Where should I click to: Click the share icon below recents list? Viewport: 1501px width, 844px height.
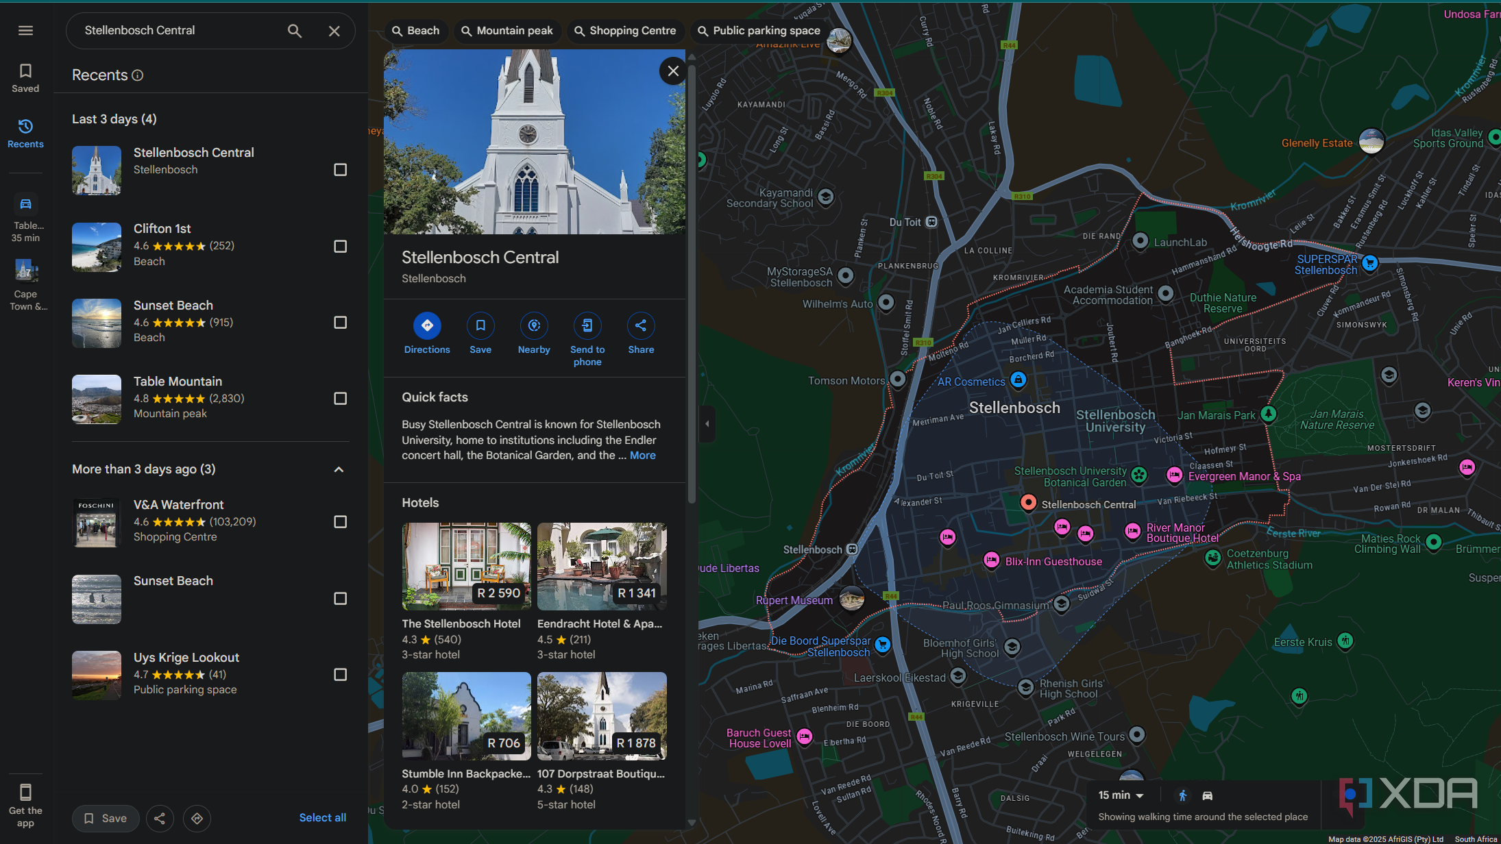(160, 819)
